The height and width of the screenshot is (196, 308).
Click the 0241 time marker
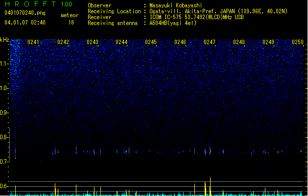(33, 42)
